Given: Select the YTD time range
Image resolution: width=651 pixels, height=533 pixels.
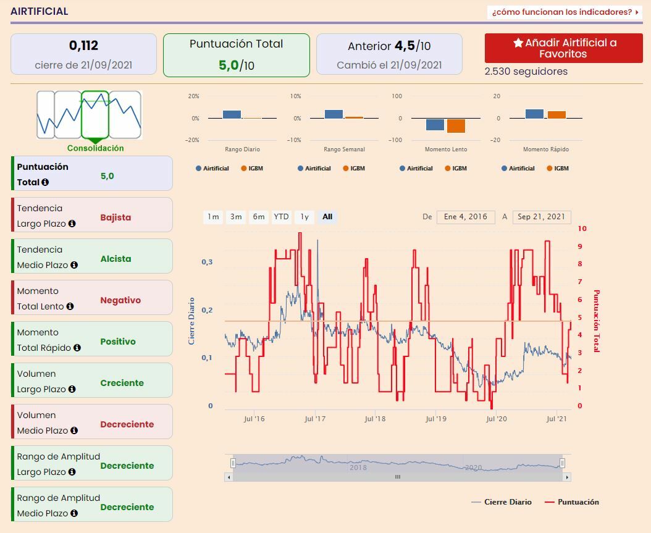Looking at the screenshot, I should [281, 217].
